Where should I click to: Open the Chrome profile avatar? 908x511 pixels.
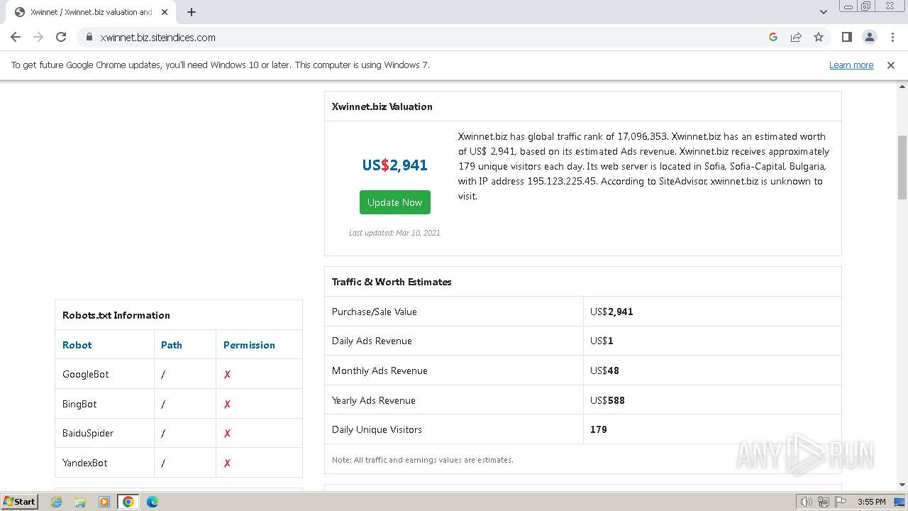870,37
